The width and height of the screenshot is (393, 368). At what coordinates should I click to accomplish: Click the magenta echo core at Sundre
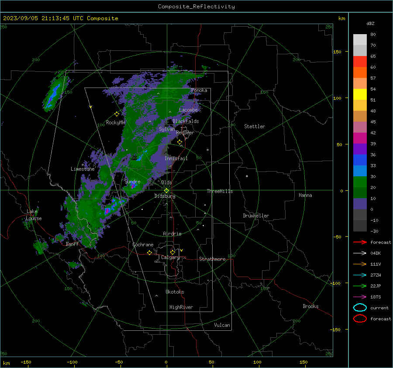click(134, 186)
